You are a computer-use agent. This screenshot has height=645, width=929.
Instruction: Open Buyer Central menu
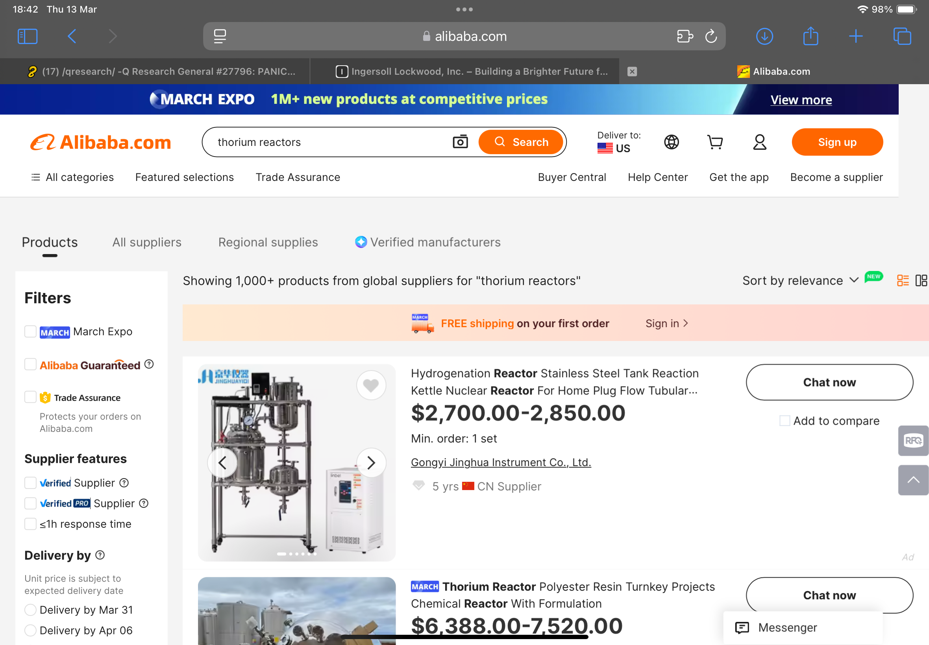[x=572, y=177]
